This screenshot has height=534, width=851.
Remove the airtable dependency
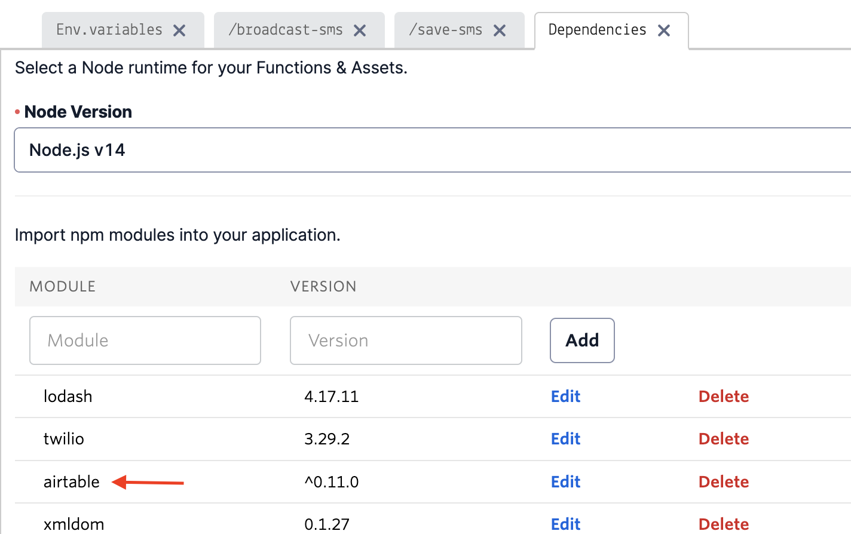[x=723, y=482]
